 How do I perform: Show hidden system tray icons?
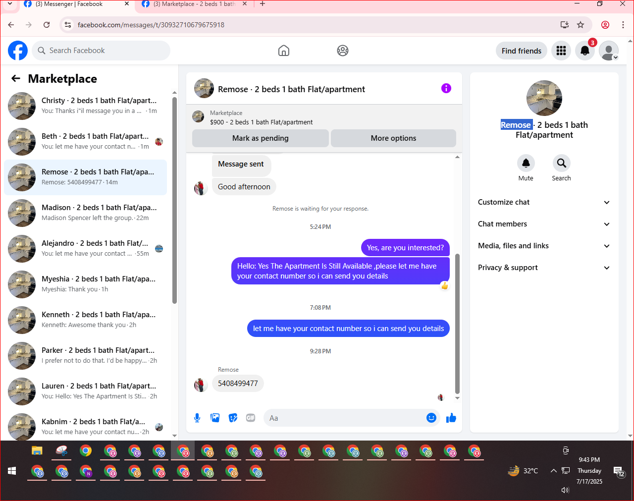553,471
